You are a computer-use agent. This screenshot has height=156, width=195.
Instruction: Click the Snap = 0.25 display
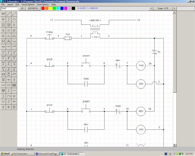click(163, 8)
